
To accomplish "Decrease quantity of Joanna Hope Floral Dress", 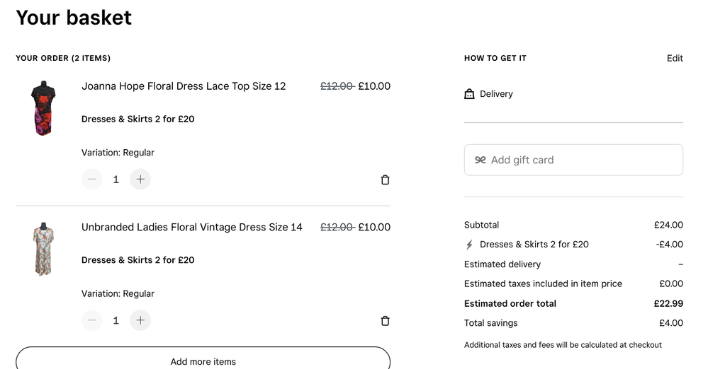I will (x=92, y=180).
